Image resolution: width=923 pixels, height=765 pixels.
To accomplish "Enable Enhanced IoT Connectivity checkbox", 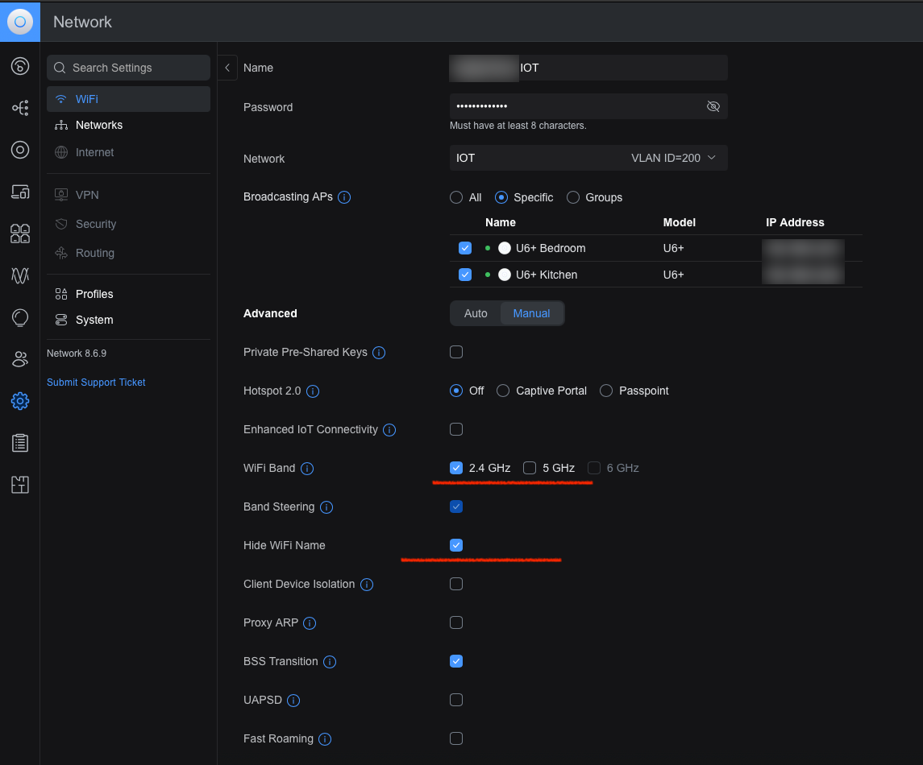I will point(456,429).
